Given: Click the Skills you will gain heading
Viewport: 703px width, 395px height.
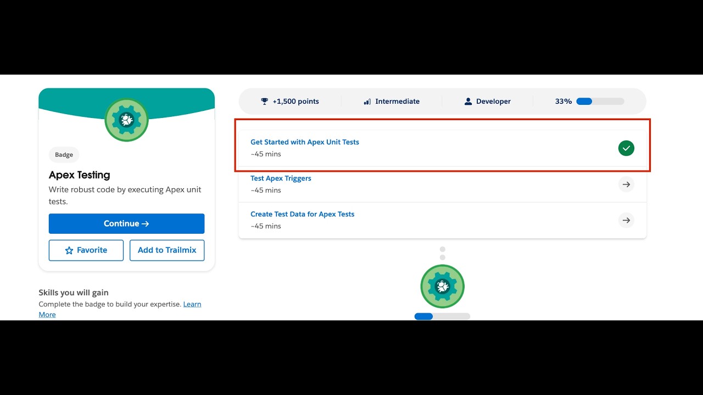Looking at the screenshot, I should pyautogui.click(x=74, y=293).
